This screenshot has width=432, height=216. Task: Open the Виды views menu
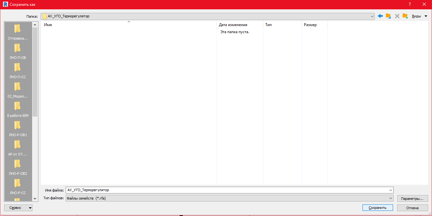point(419,16)
